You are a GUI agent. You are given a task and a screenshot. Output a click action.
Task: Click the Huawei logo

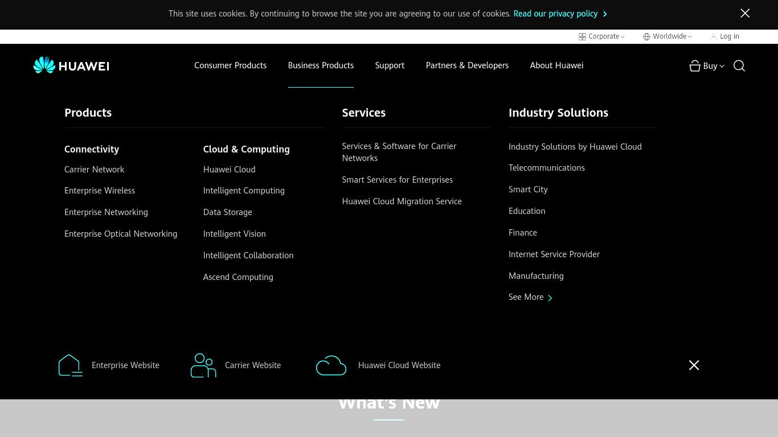(71, 65)
